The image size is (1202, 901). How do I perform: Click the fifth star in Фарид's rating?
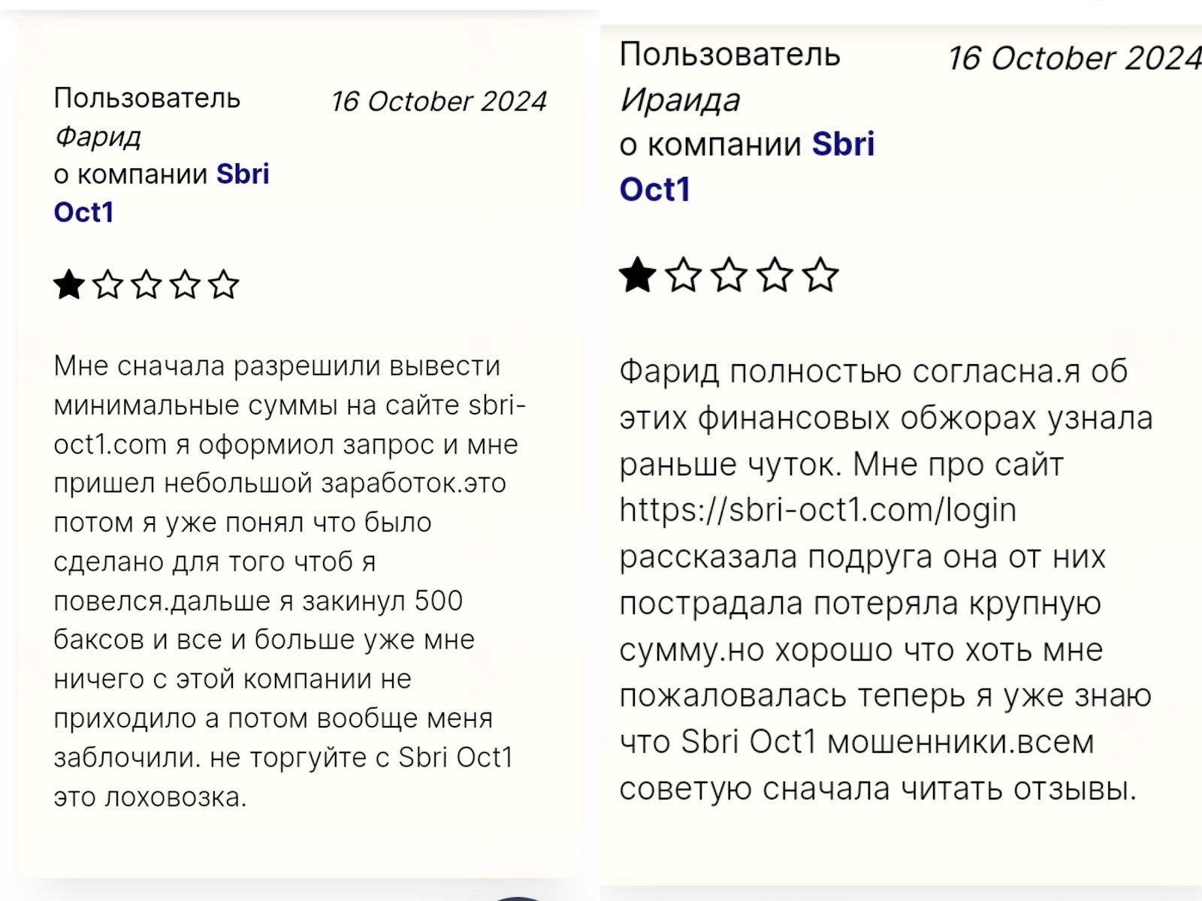(223, 285)
